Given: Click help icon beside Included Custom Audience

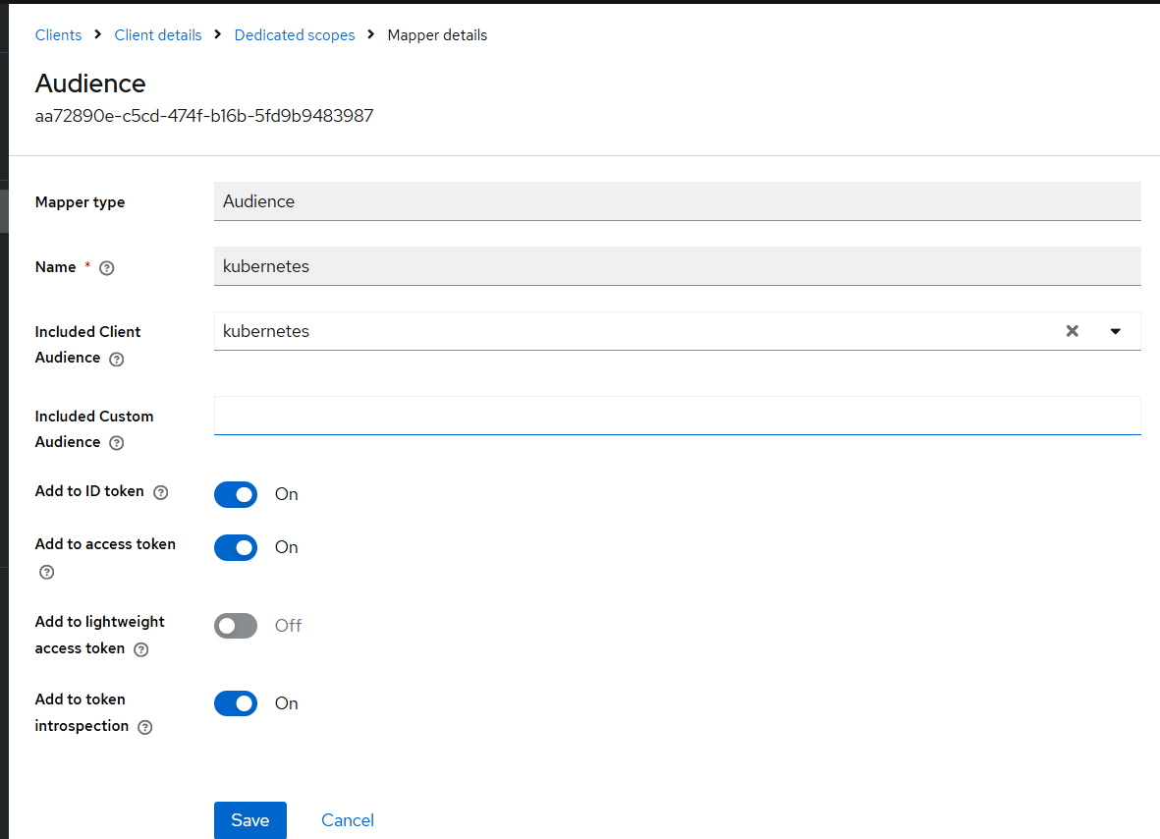Looking at the screenshot, I should (116, 443).
